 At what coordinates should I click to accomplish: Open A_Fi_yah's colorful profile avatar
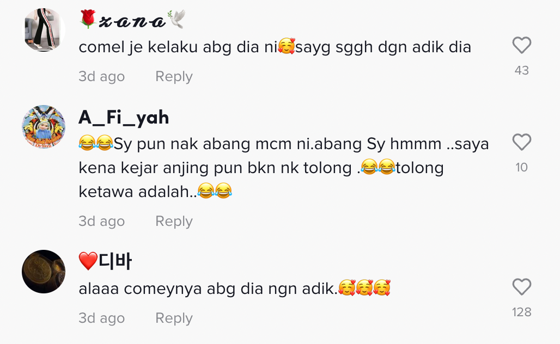[x=44, y=127]
